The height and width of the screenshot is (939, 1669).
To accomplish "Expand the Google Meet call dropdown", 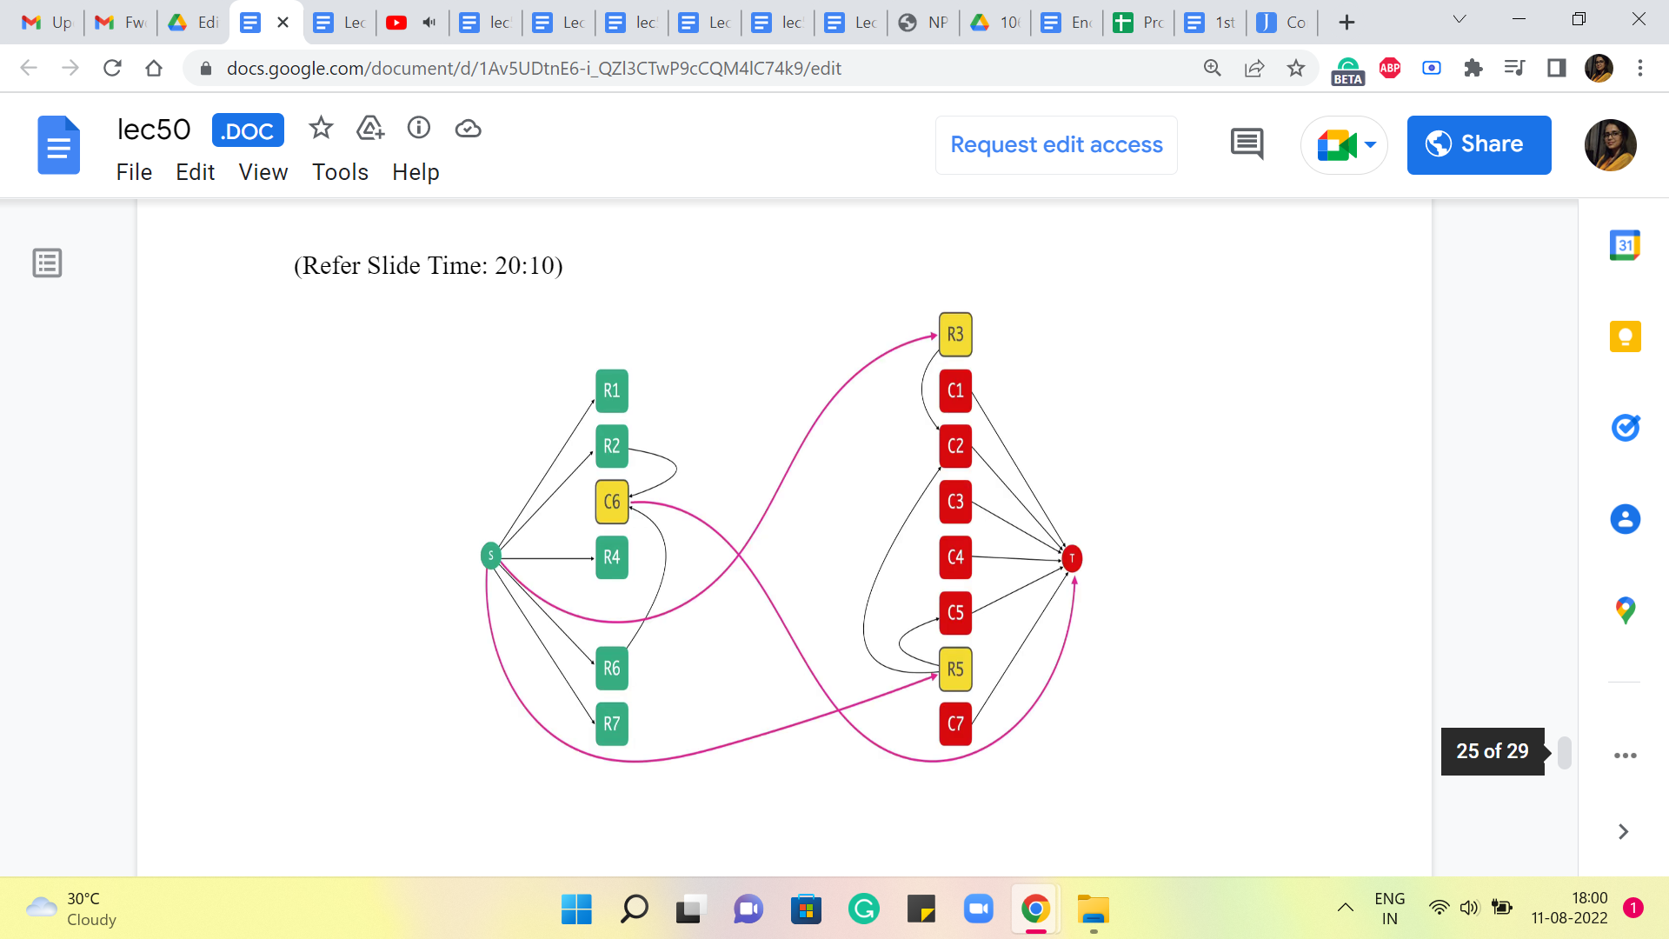I will [1371, 144].
